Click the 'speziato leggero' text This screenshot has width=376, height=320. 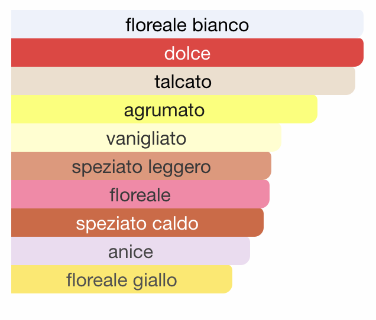[x=141, y=168]
